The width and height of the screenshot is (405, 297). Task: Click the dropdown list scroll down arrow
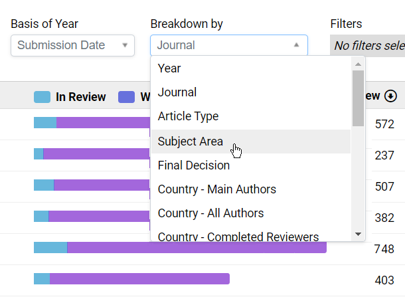tap(358, 234)
